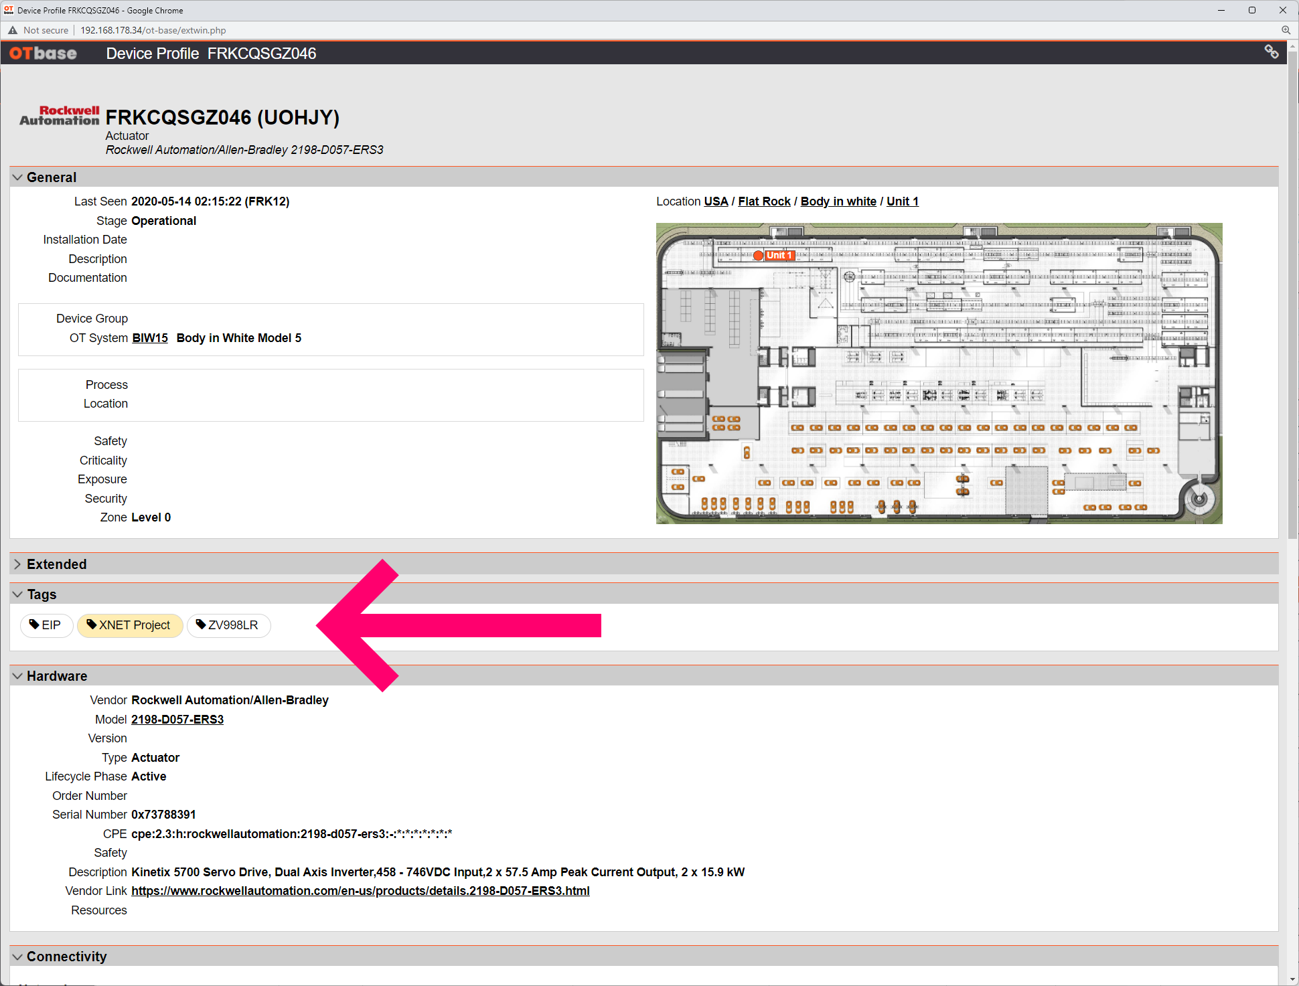Click the Body in White Model 5 text

(239, 338)
